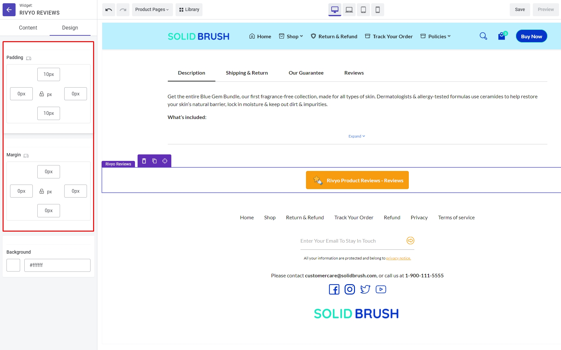Screen dimensions: 561x350
Task: Open the background color swatch
Action: click(13, 265)
